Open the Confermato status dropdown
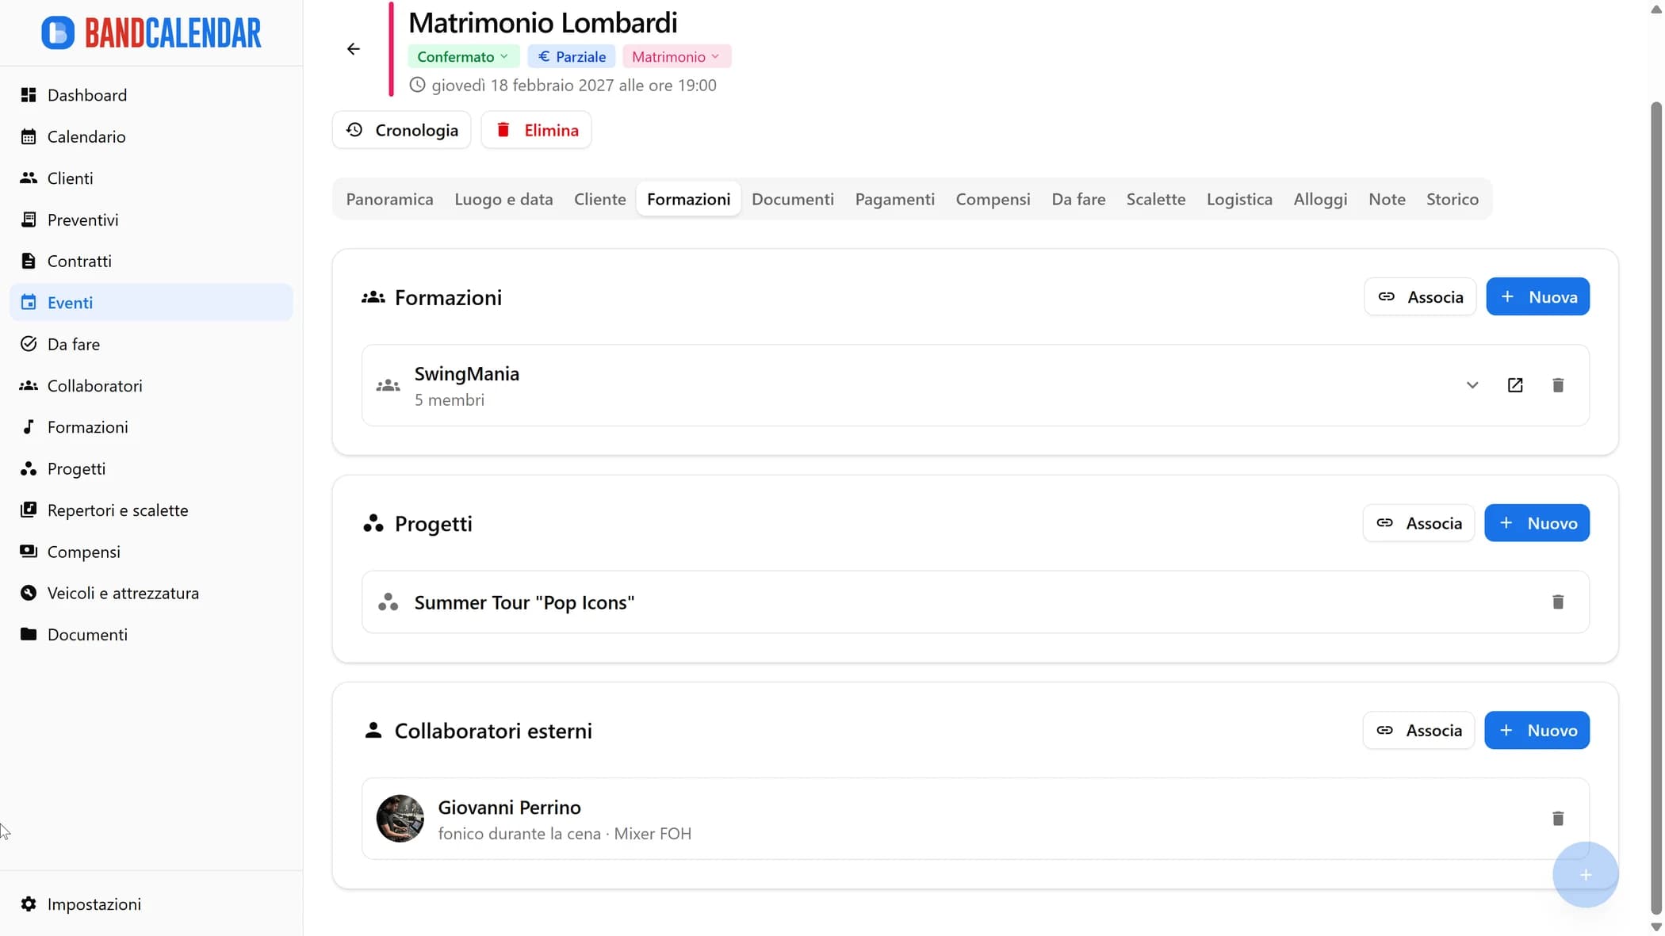The image size is (1665, 936). click(x=463, y=57)
